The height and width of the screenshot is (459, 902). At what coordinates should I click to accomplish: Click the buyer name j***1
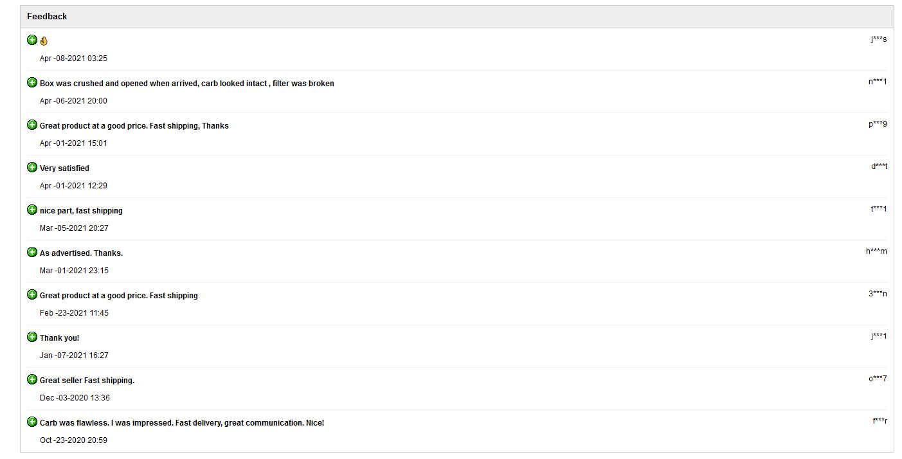[x=879, y=336]
